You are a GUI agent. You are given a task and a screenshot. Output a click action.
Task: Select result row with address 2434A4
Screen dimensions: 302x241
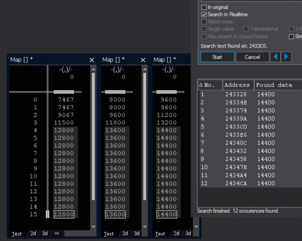(x=250, y=175)
